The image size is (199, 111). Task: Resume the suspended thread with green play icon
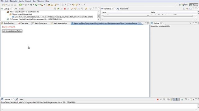tap(58, 9)
